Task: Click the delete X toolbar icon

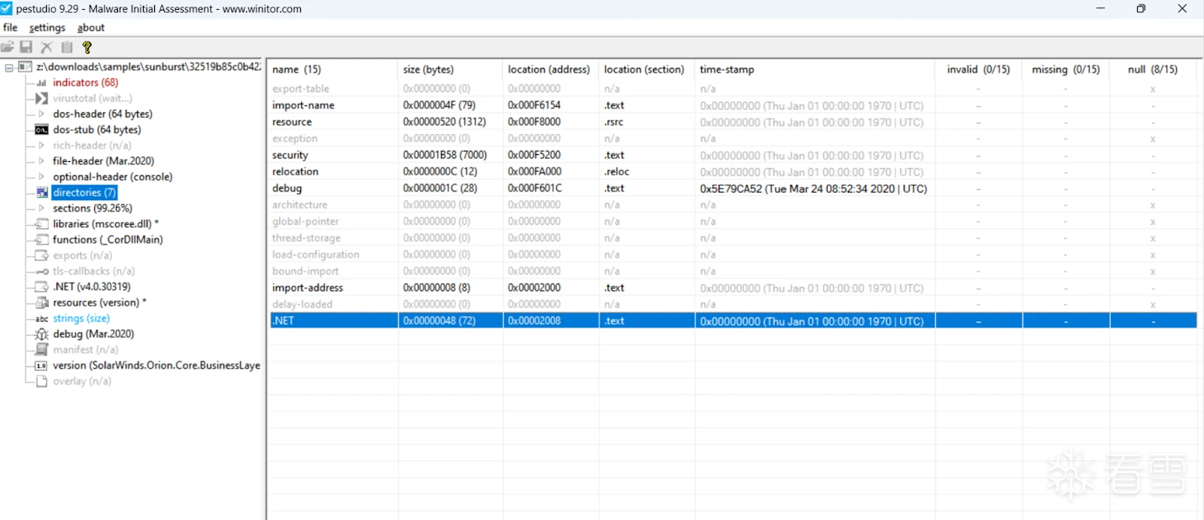Action: click(47, 47)
